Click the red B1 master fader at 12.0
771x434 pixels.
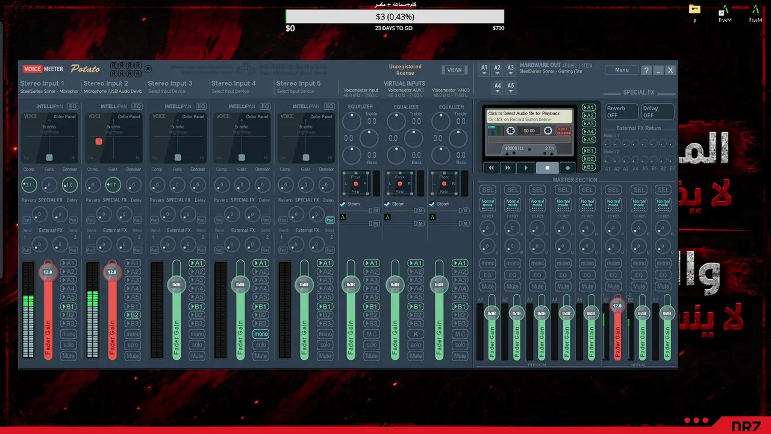click(x=617, y=306)
